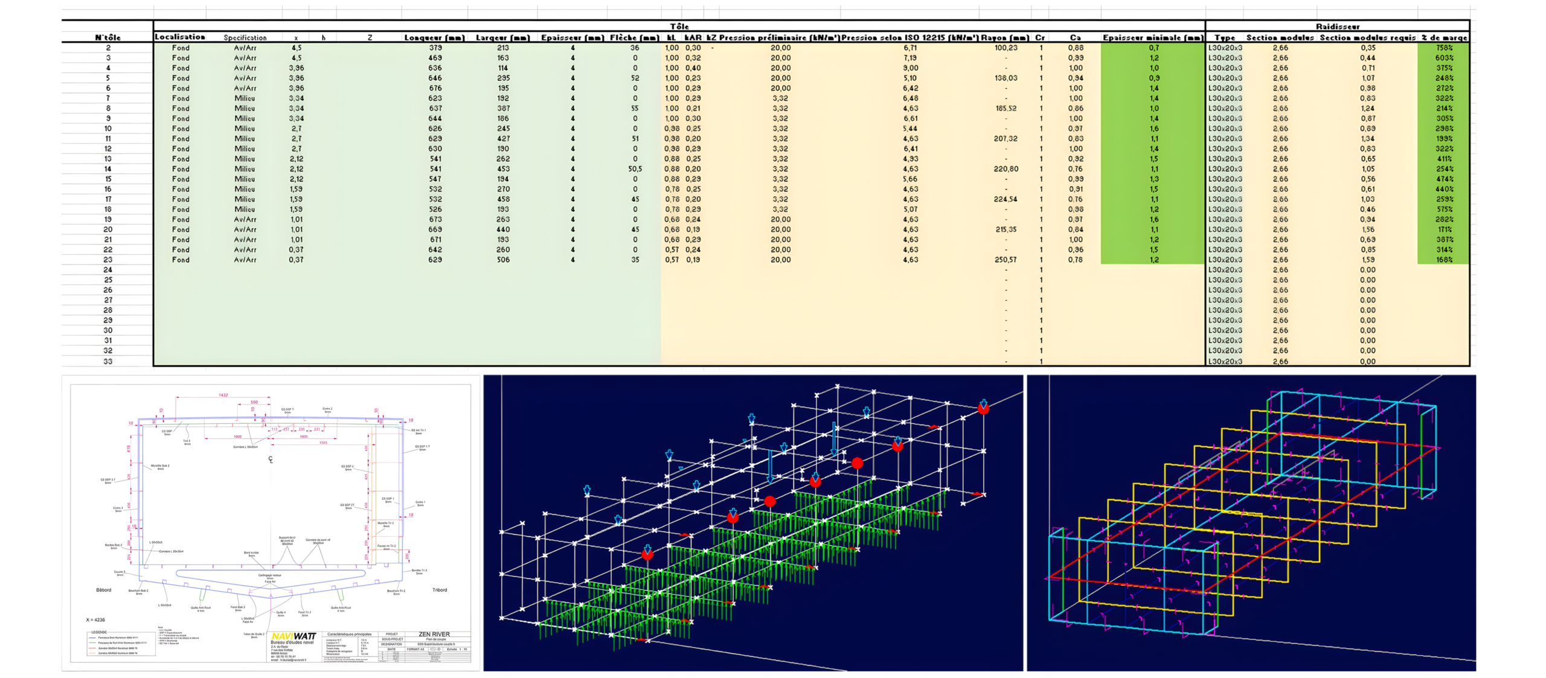Select the Longueur (mm) header

434,37
